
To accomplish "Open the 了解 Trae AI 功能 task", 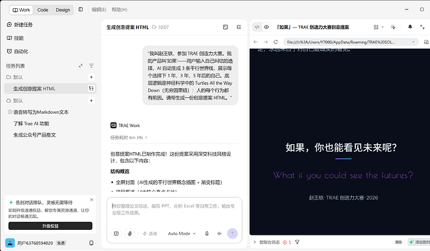I will [x=31, y=124].
